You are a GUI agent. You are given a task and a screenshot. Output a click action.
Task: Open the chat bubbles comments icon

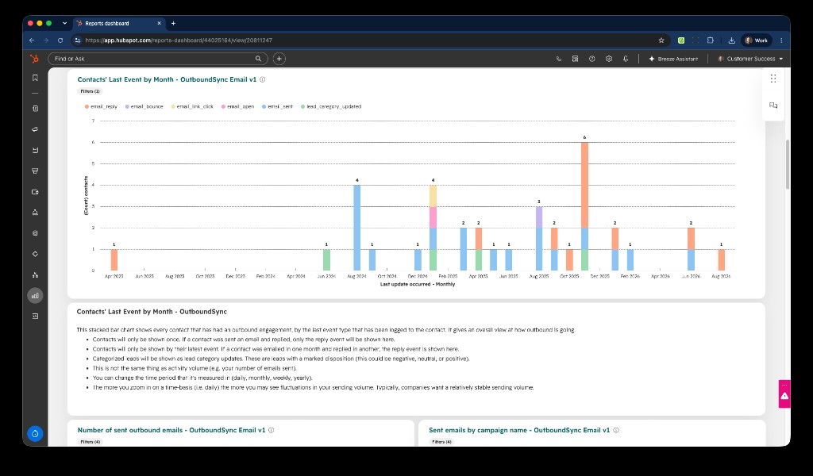coord(773,106)
